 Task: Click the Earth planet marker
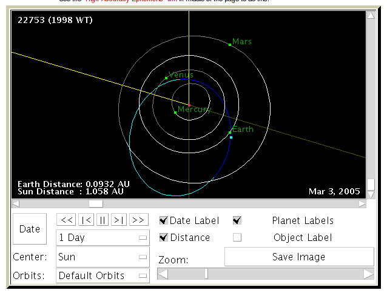pyautogui.click(x=230, y=133)
